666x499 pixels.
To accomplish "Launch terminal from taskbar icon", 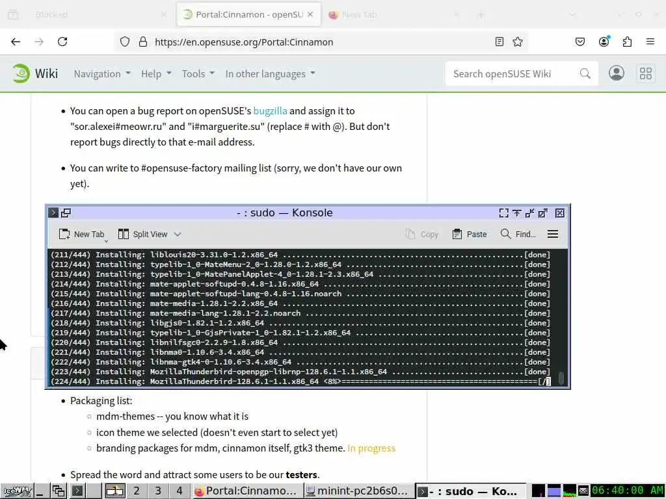I will tap(77, 491).
